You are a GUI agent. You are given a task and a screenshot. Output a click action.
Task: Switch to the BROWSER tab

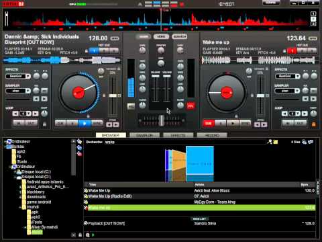(x=111, y=135)
